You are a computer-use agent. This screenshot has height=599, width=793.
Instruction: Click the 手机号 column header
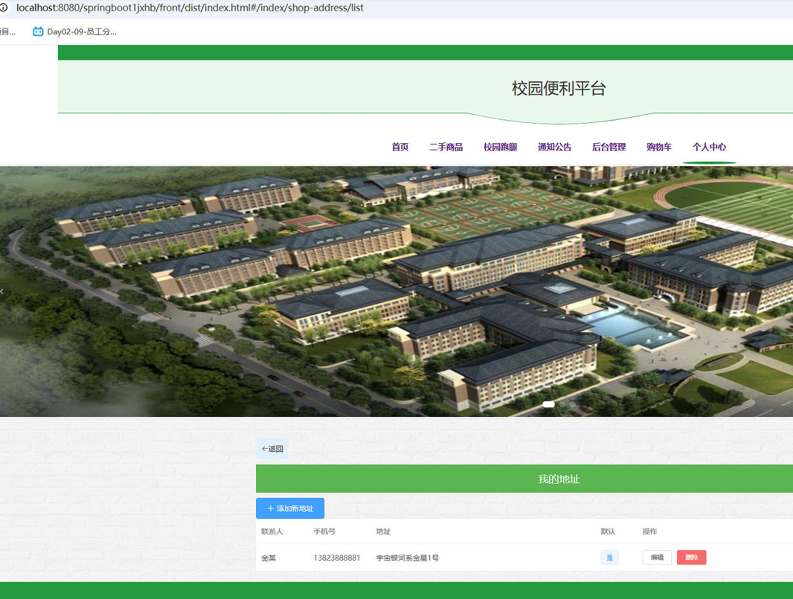pyautogui.click(x=324, y=532)
